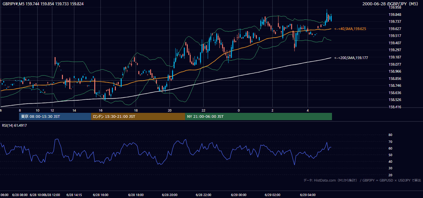Click the 6/28 18:00 date label
This screenshot has width=423, height=198.
pyautogui.click(x=136, y=195)
